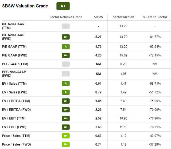
Task: Click the A badge for EV / Sales (TTM)
Action: [x=66, y=84]
